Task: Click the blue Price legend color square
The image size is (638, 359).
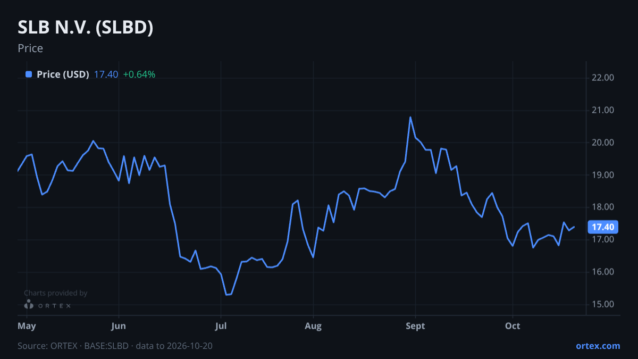Action: coord(29,74)
